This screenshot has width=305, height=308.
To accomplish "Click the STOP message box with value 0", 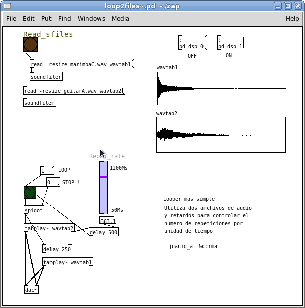I will coord(53,182).
